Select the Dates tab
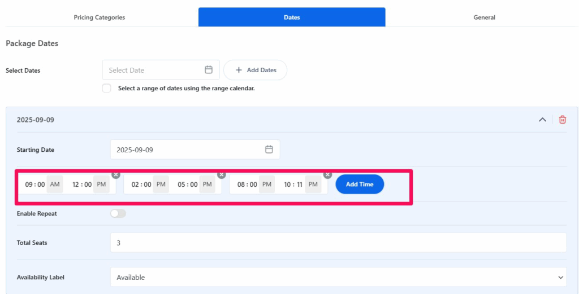This screenshot has width=579, height=294. 292,17
